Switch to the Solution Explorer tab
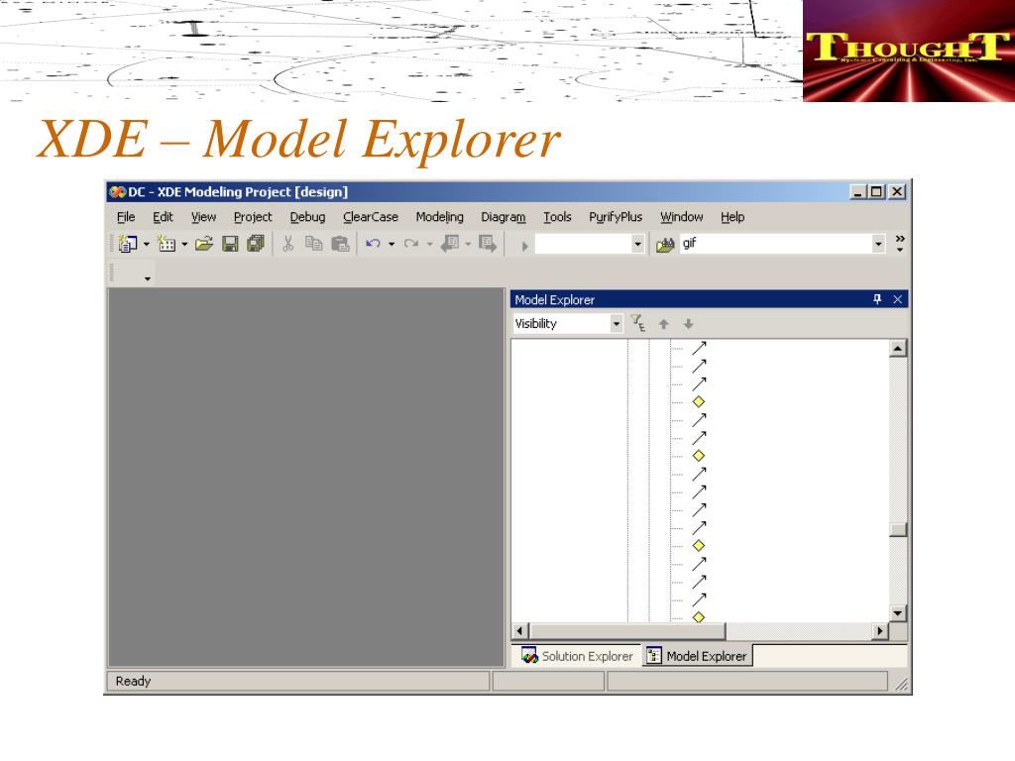1015x761 pixels. pyautogui.click(x=578, y=656)
